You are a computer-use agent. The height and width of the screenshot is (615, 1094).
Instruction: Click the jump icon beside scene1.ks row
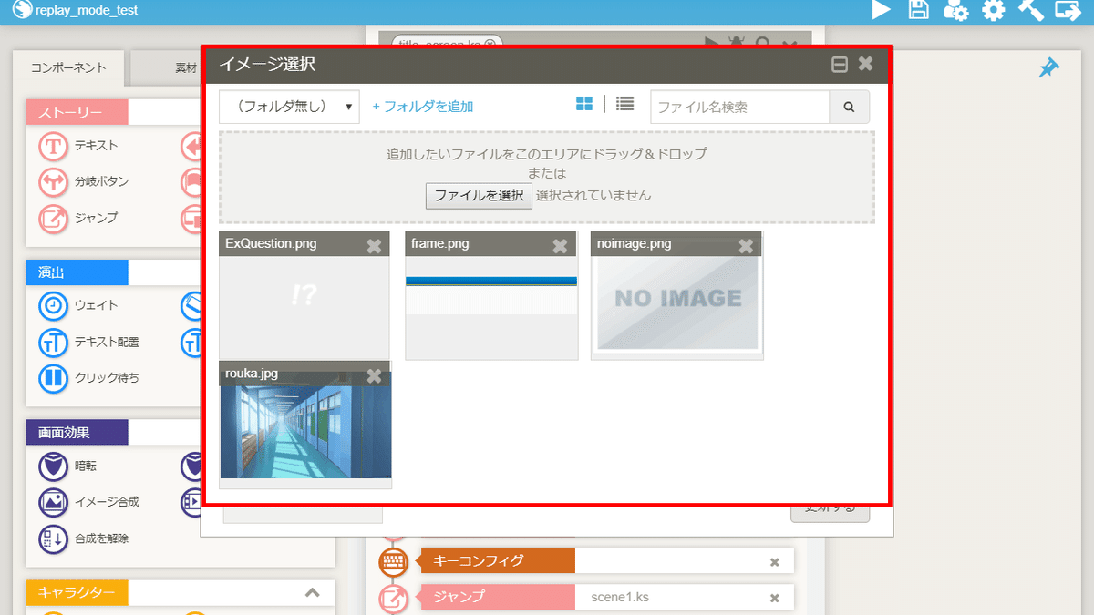click(x=393, y=599)
